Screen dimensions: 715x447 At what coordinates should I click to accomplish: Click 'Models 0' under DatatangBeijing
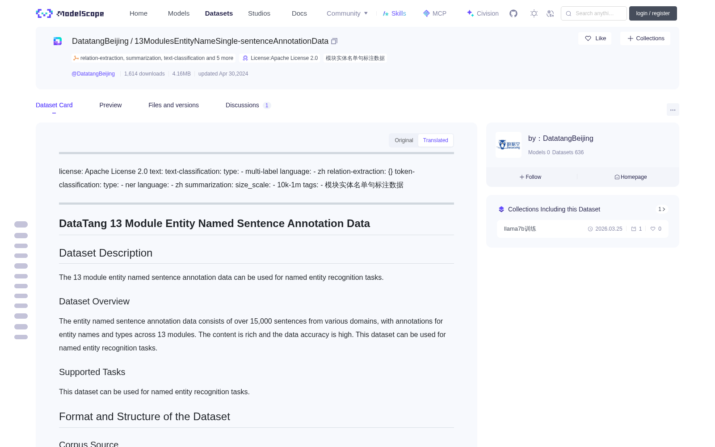pyautogui.click(x=539, y=152)
